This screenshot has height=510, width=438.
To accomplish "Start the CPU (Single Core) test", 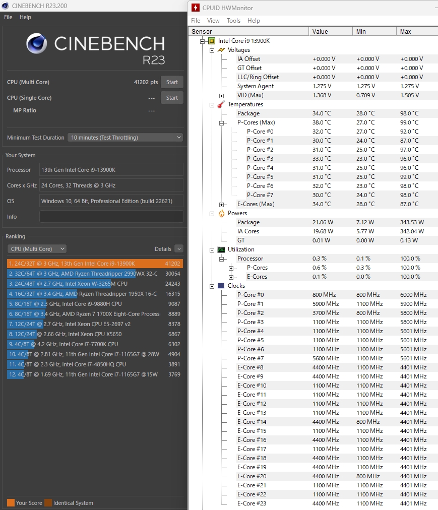I will click(x=172, y=98).
